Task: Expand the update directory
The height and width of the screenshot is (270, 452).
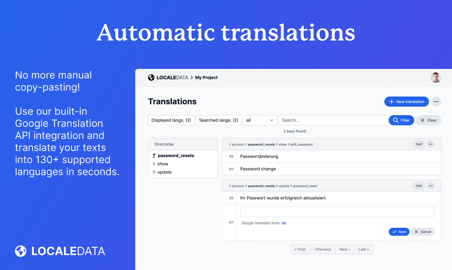Action: pos(162,172)
